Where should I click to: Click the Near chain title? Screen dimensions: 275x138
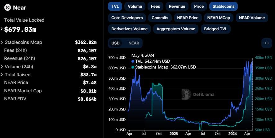pos(20,8)
